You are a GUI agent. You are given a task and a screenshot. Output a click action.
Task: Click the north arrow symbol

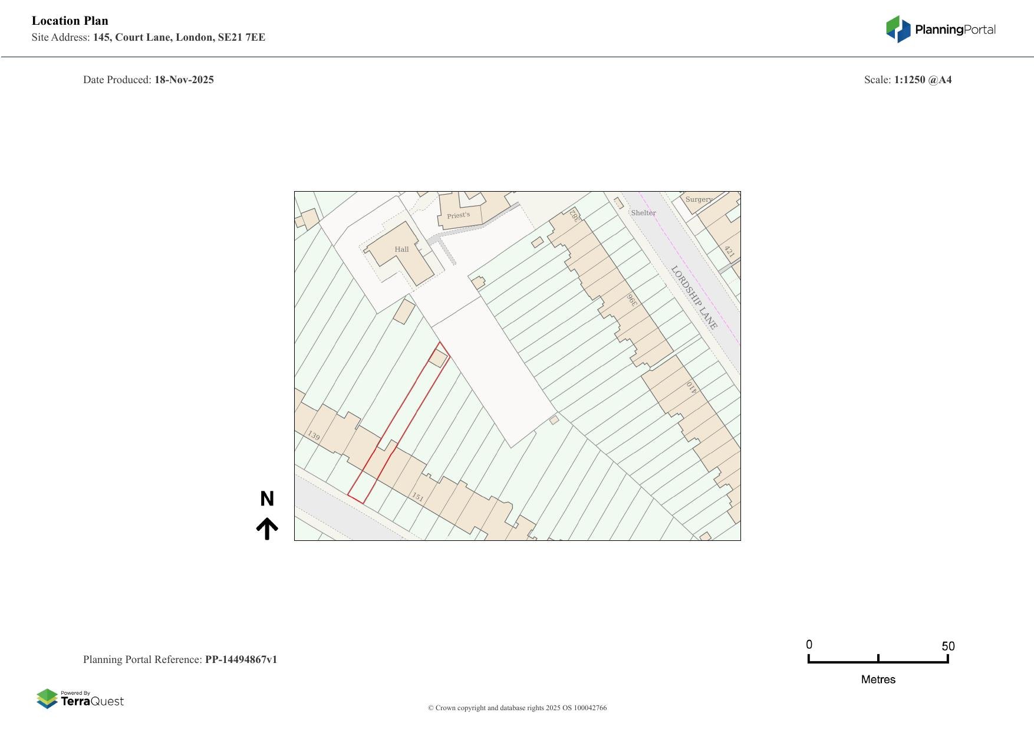(267, 529)
